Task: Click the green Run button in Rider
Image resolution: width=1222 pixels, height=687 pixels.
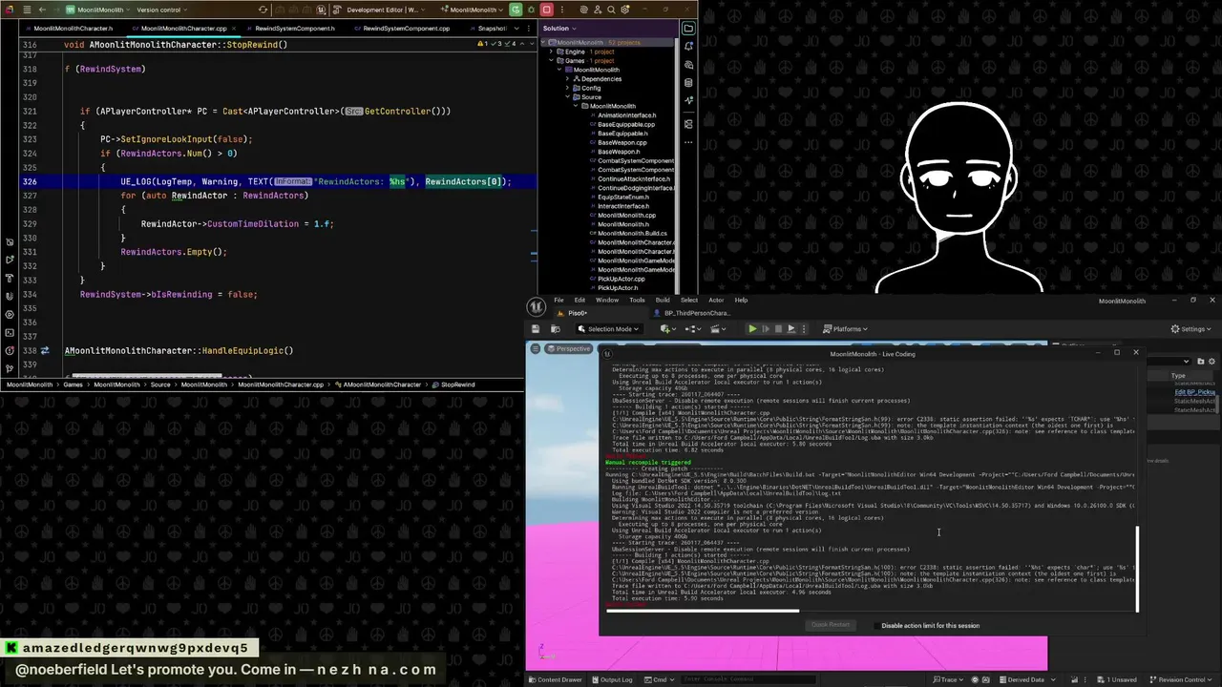Action: click(x=516, y=10)
